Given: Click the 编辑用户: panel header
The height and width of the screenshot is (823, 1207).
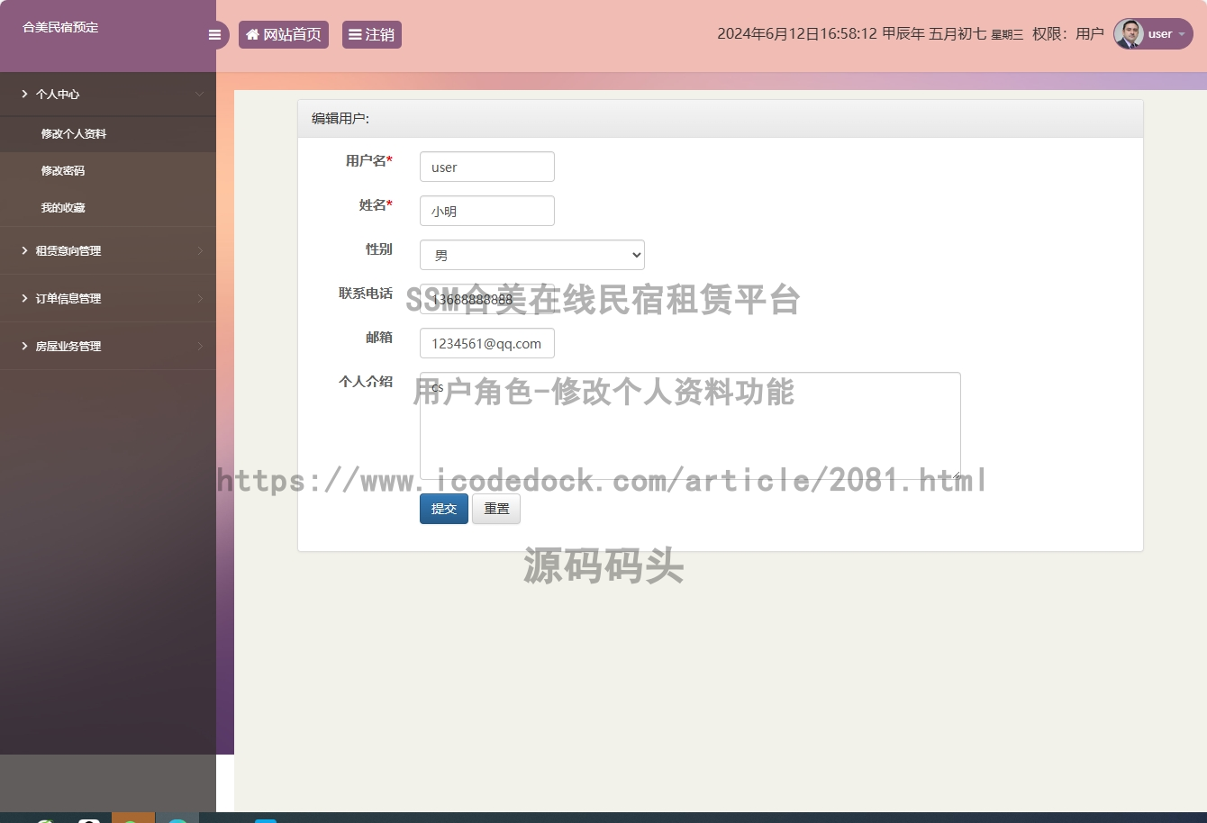Looking at the screenshot, I should pyautogui.click(x=721, y=119).
